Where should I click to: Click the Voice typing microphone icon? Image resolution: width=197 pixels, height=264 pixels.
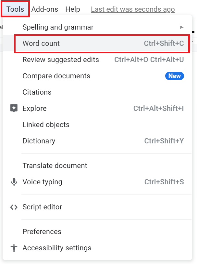tap(14, 182)
